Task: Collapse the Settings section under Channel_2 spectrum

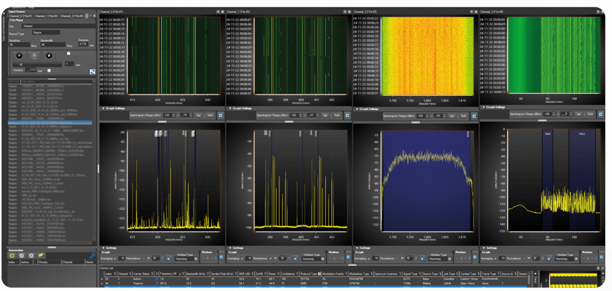Action: click(358, 248)
